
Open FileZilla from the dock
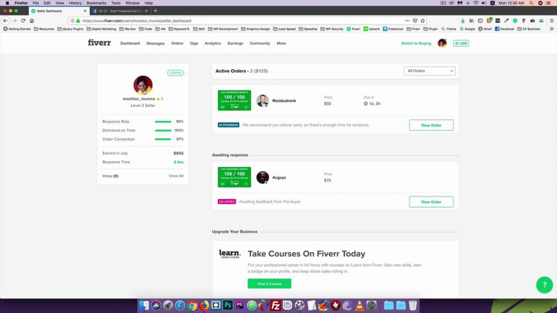click(x=276, y=305)
